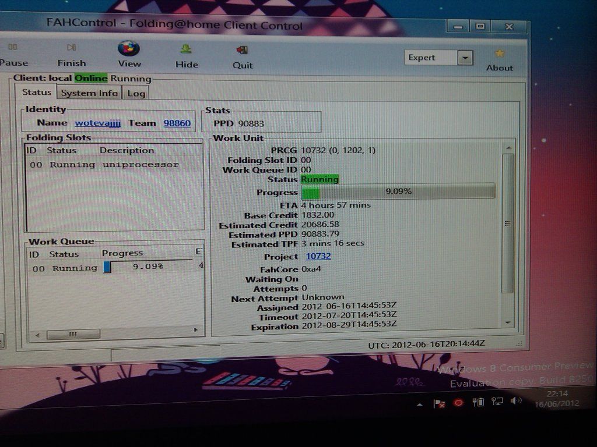The width and height of the screenshot is (597, 447).
Task: Open the Action Center flag tray icon
Action: coord(440,404)
